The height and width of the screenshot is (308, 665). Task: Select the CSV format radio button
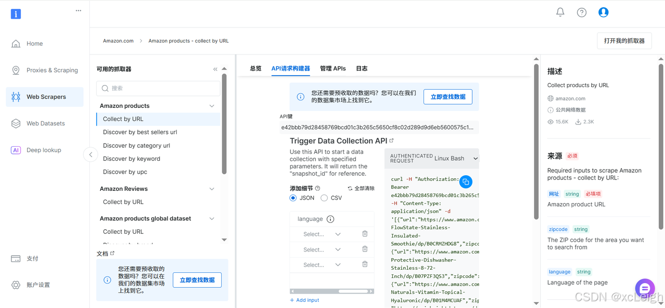click(324, 198)
